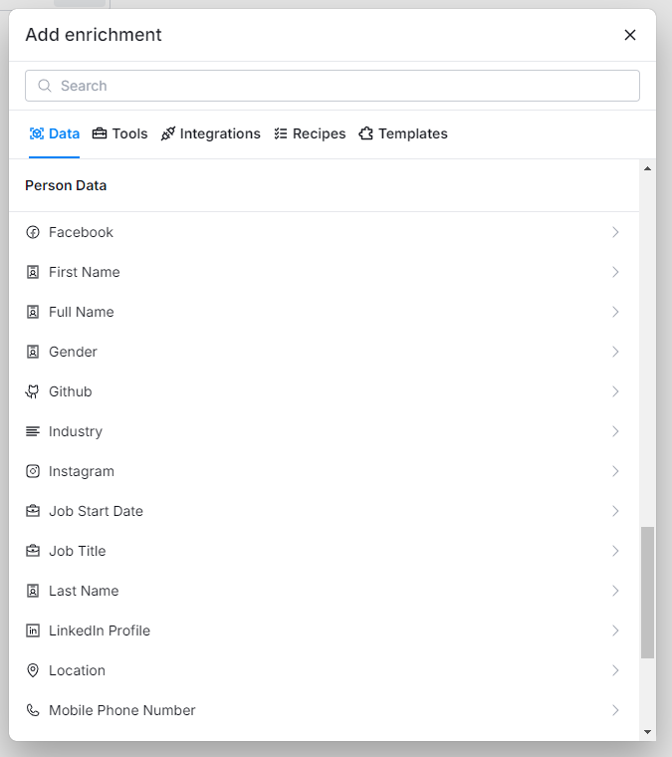
Task: Choose the Job Title label
Action: [78, 551]
